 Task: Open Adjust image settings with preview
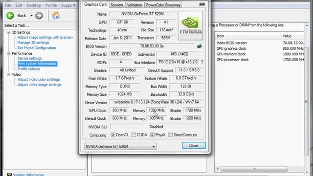coord(45,37)
